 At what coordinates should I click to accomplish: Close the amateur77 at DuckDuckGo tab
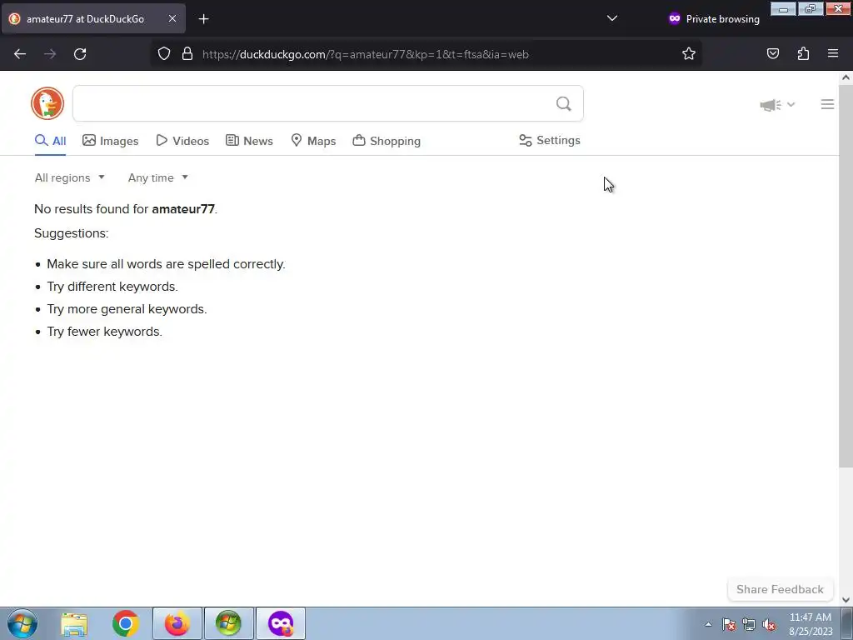[172, 18]
